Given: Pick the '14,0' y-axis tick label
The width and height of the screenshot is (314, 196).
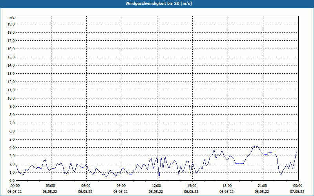Looking at the screenshot, I should pos(11,65).
